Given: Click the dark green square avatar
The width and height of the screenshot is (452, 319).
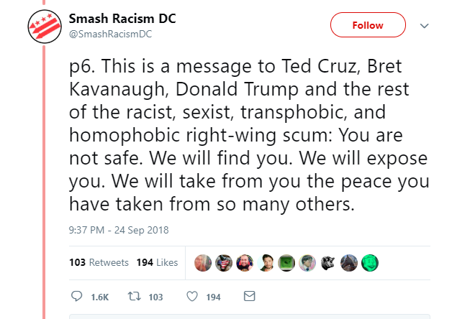Looking at the screenshot, I should (286, 263).
